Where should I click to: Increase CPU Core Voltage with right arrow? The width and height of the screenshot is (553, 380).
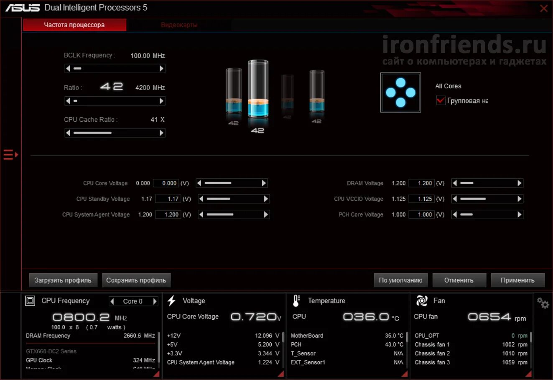[264, 183]
